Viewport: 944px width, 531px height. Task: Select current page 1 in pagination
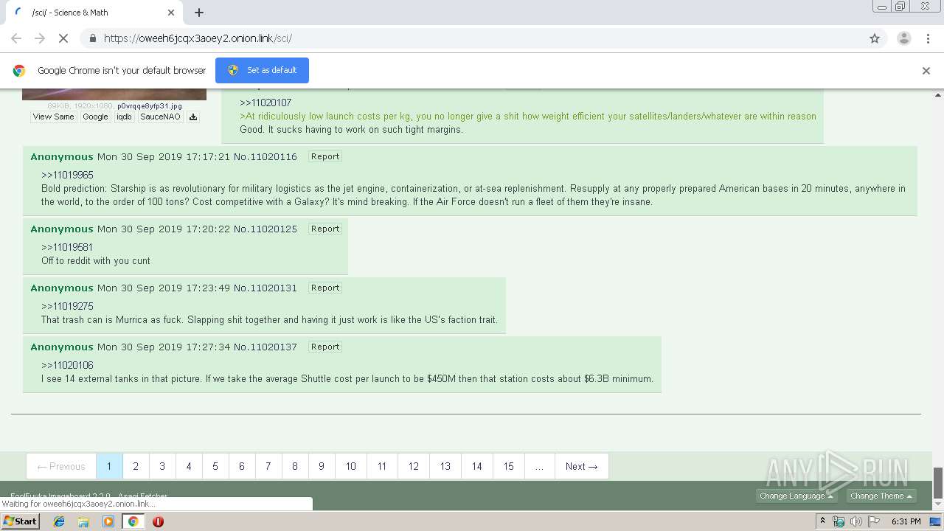[x=109, y=466]
